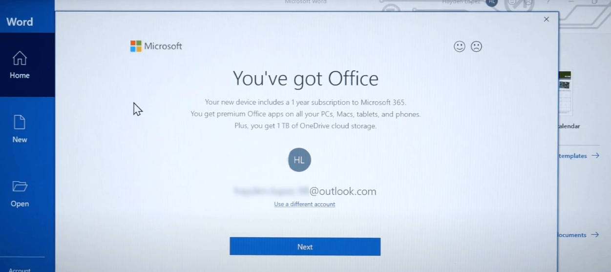The image size is (611, 272).
Task: Select Open in Word sidebar
Action: (20, 194)
